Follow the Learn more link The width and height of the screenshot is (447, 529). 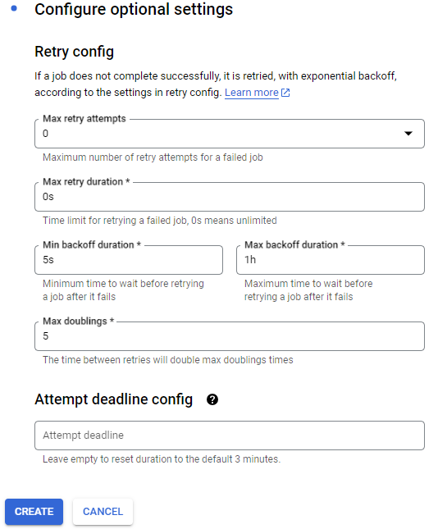click(x=252, y=93)
